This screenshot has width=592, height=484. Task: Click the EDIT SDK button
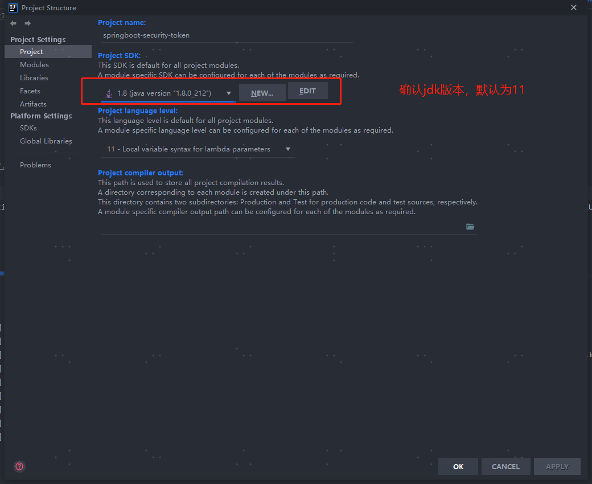(308, 91)
